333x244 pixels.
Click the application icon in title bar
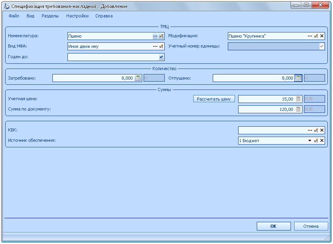(7, 6)
